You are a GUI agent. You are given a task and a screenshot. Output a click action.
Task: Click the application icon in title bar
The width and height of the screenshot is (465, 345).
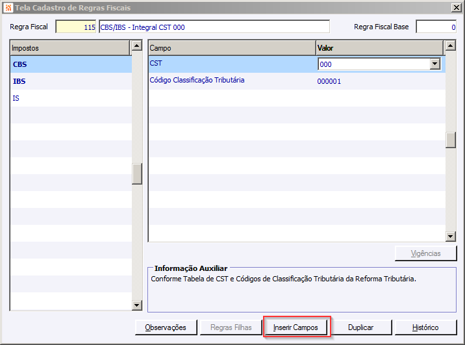(8, 7)
